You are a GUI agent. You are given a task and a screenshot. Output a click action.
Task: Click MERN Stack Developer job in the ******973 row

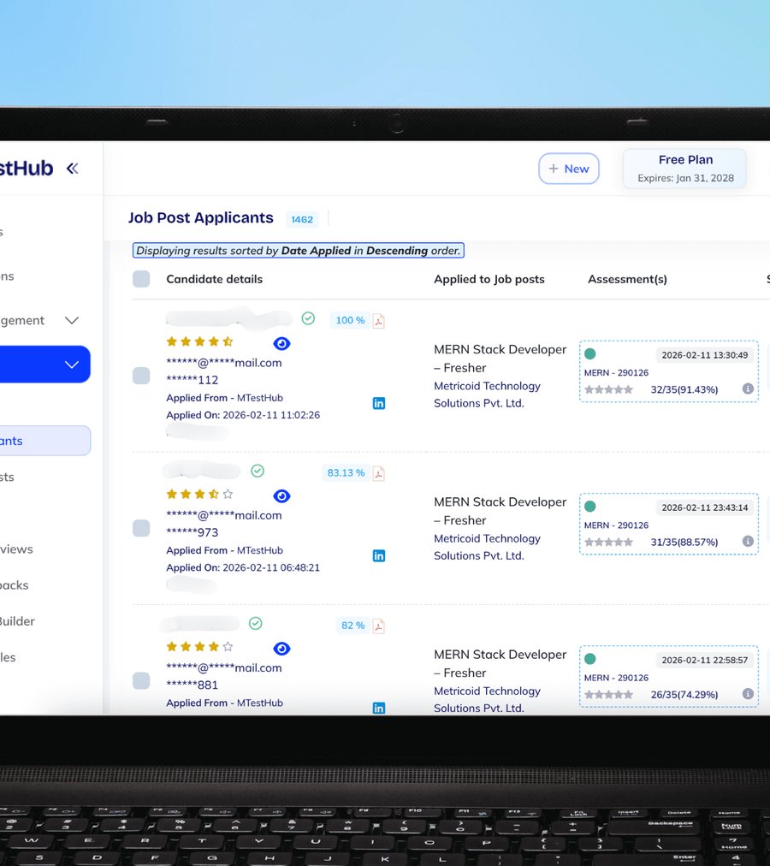[x=500, y=511]
